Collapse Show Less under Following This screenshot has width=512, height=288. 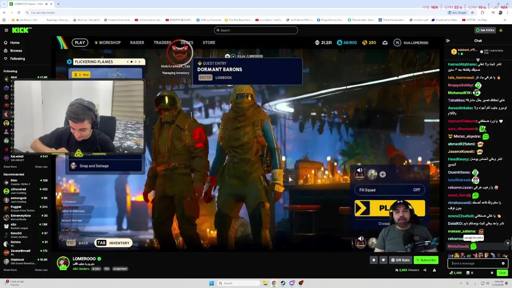41,167
